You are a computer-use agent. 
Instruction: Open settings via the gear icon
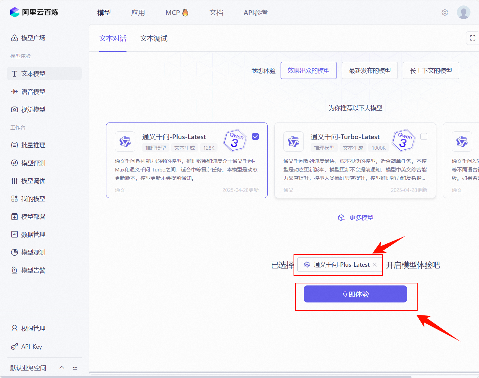pos(445,13)
